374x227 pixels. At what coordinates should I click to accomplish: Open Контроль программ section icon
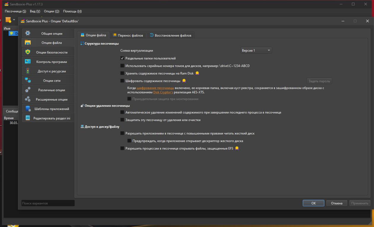pyautogui.click(x=28, y=62)
